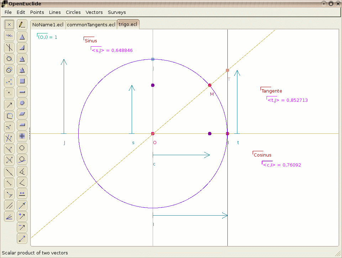
Task: Select the vector addition tool
Action: [22, 216]
